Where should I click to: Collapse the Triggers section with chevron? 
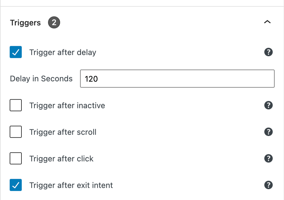pos(267,22)
